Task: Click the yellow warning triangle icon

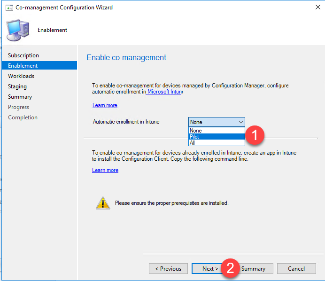Action: [x=102, y=203]
